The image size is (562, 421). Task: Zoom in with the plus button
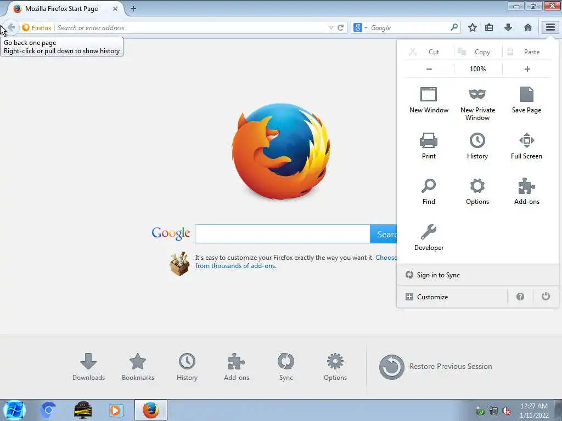(527, 69)
